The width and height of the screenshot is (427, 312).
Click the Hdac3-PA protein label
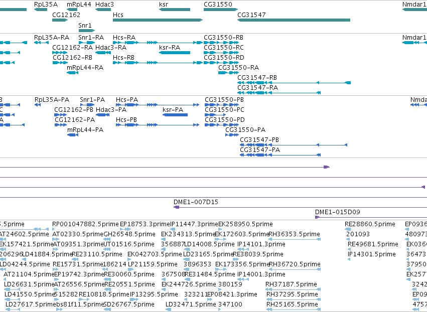111,110
